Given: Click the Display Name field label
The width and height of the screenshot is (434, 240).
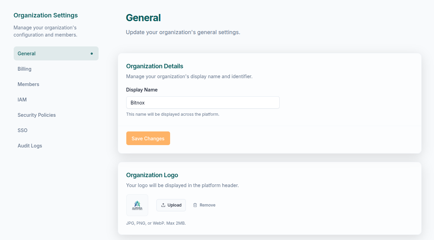Looking at the screenshot, I should tap(142, 90).
